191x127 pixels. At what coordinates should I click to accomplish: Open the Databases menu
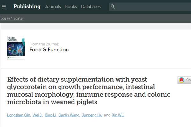click(91, 6)
